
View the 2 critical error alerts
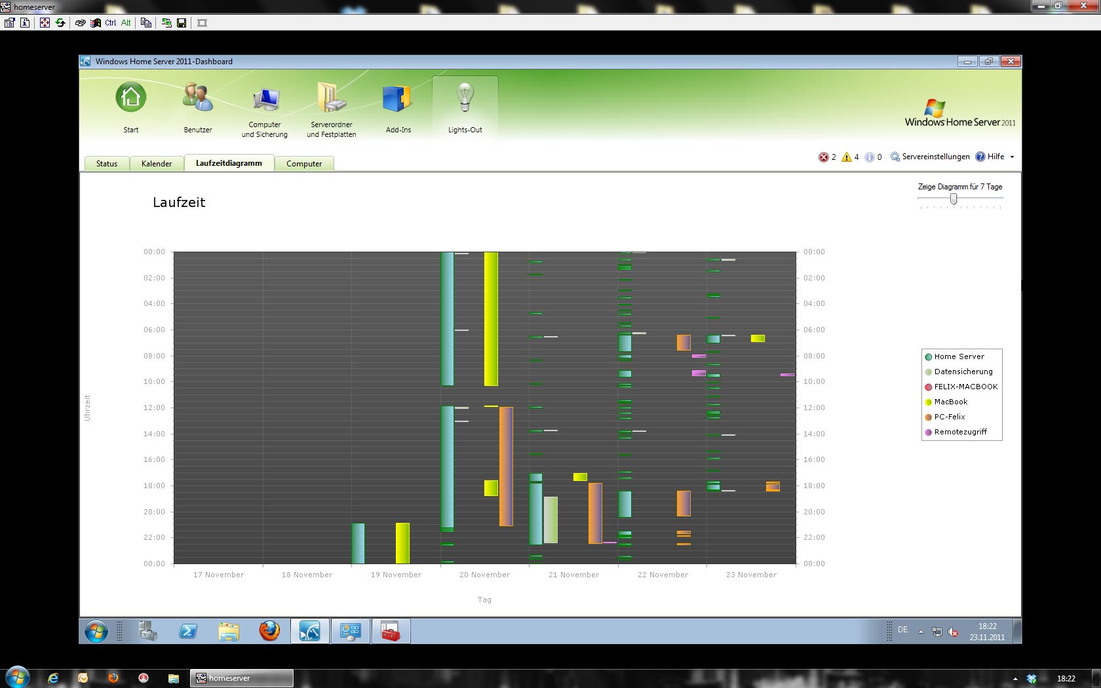pos(827,157)
